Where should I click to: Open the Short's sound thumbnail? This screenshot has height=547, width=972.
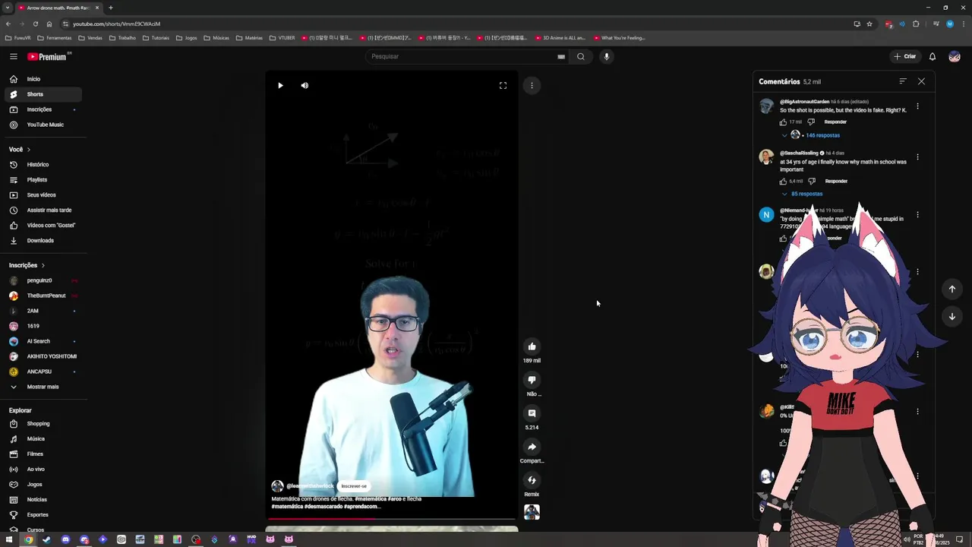coord(532,512)
